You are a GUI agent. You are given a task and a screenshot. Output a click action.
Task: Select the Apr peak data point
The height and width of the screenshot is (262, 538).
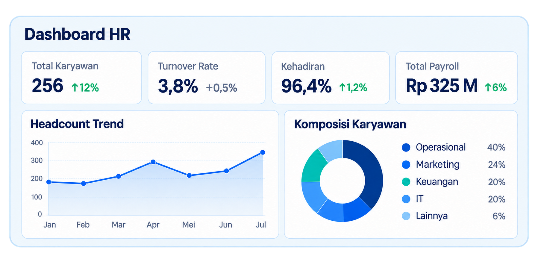(x=153, y=162)
